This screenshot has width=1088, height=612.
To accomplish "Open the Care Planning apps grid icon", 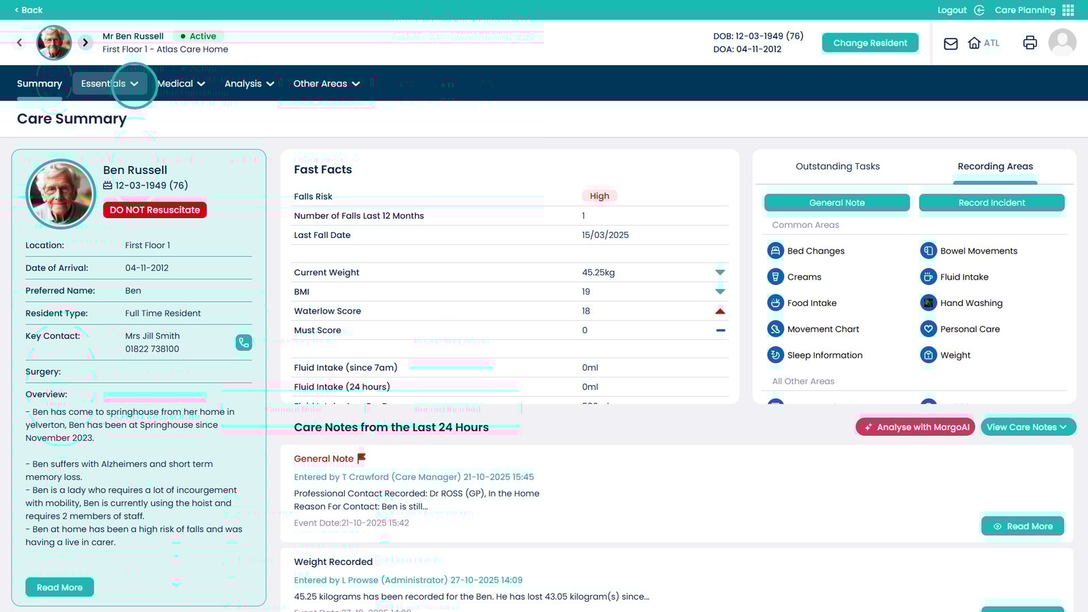I will [x=1068, y=10].
